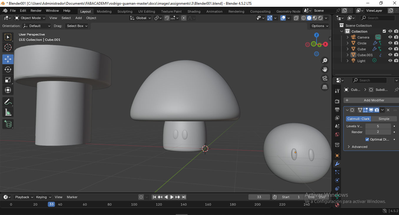Switch subdivision algorithm to Simple
Image resolution: width=399 pixels, height=215 pixels.
(384, 119)
